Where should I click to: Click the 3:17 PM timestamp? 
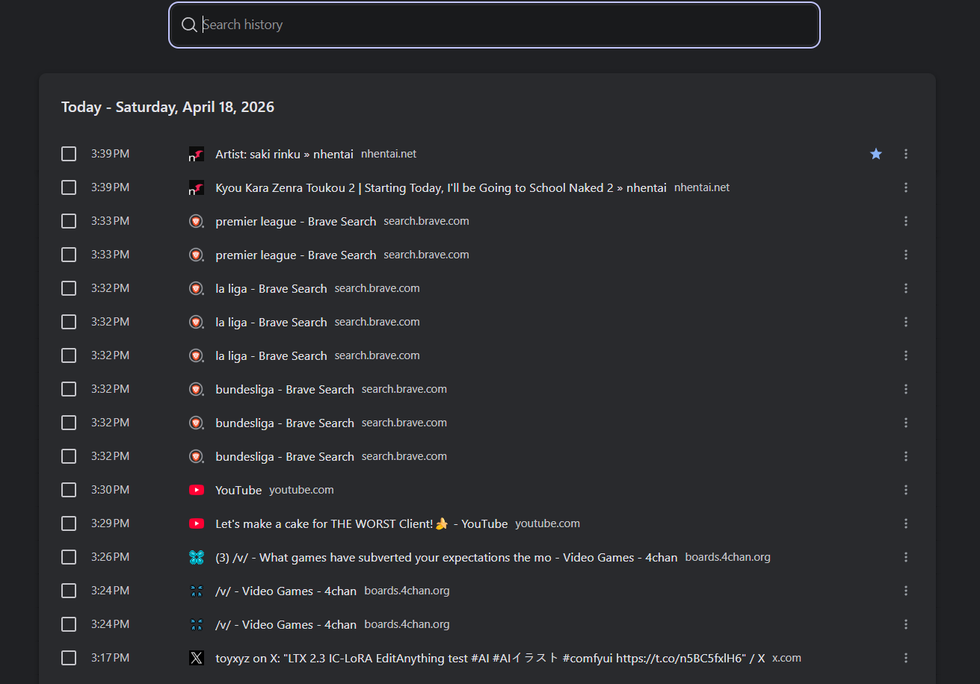point(110,658)
